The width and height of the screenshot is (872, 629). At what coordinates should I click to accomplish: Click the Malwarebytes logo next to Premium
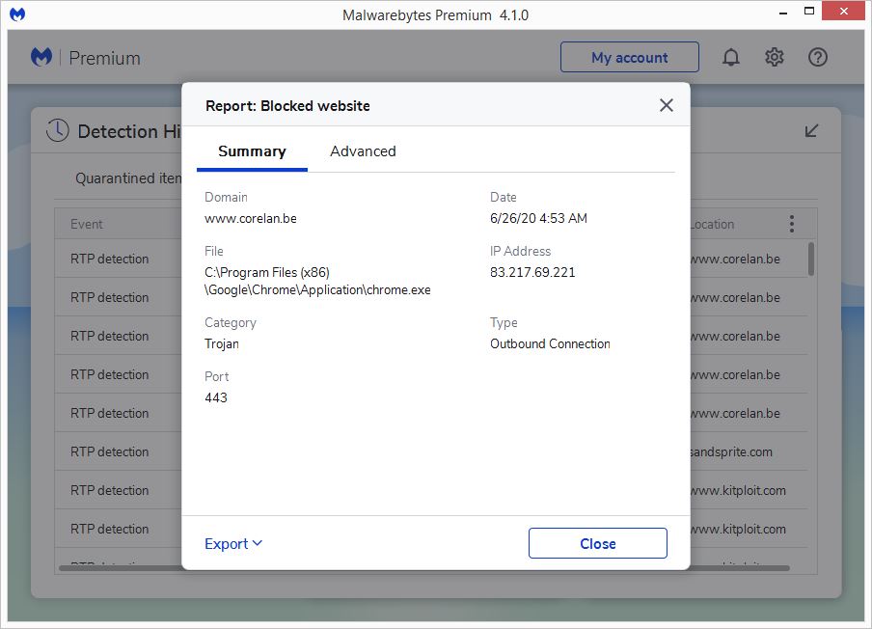[x=41, y=57]
